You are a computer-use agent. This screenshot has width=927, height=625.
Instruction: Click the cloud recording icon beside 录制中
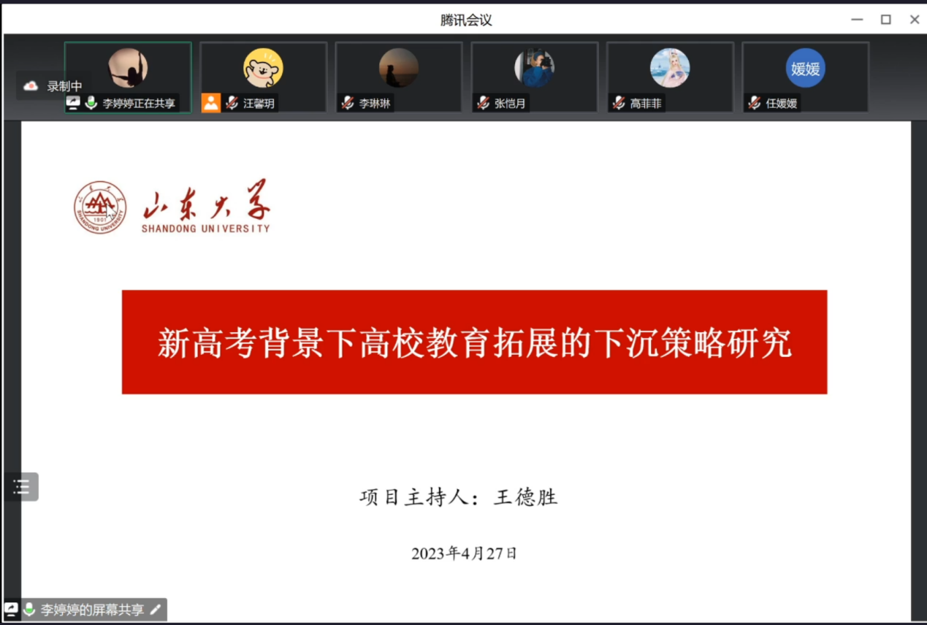[31, 86]
